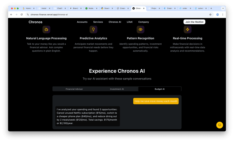234x142 pixels.
Task: Click 'Try our AI assistant with these sample conversations'
Action: [117, 79]
